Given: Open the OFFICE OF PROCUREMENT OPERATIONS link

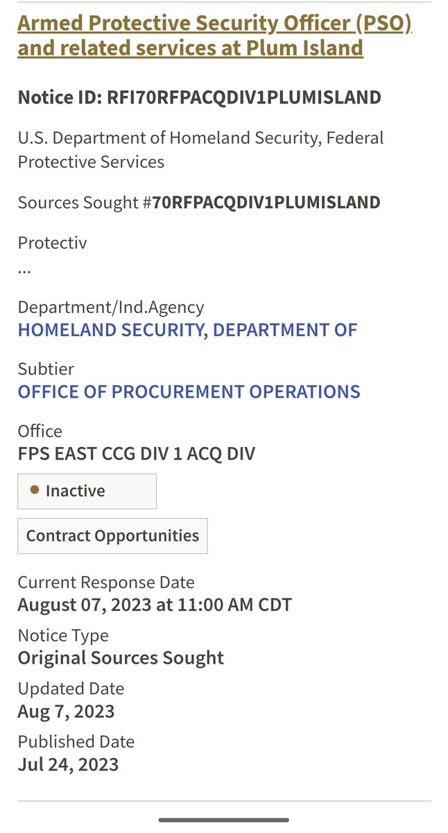Looking at the screenshot, I should point(189,392).
